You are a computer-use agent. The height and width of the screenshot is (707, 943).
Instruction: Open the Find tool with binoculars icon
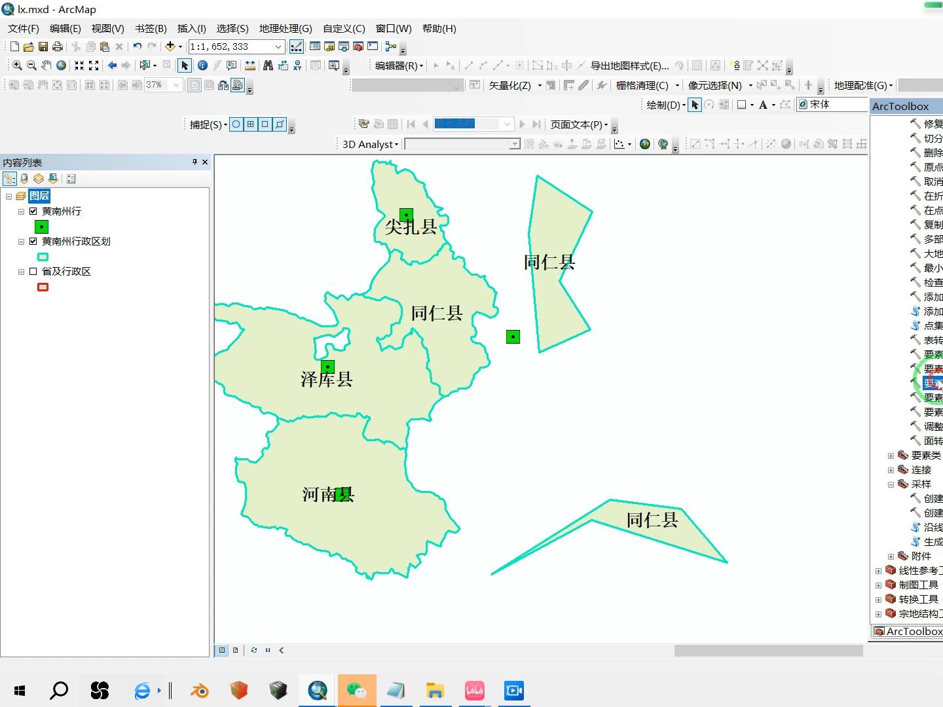click(x=268, y=65)
